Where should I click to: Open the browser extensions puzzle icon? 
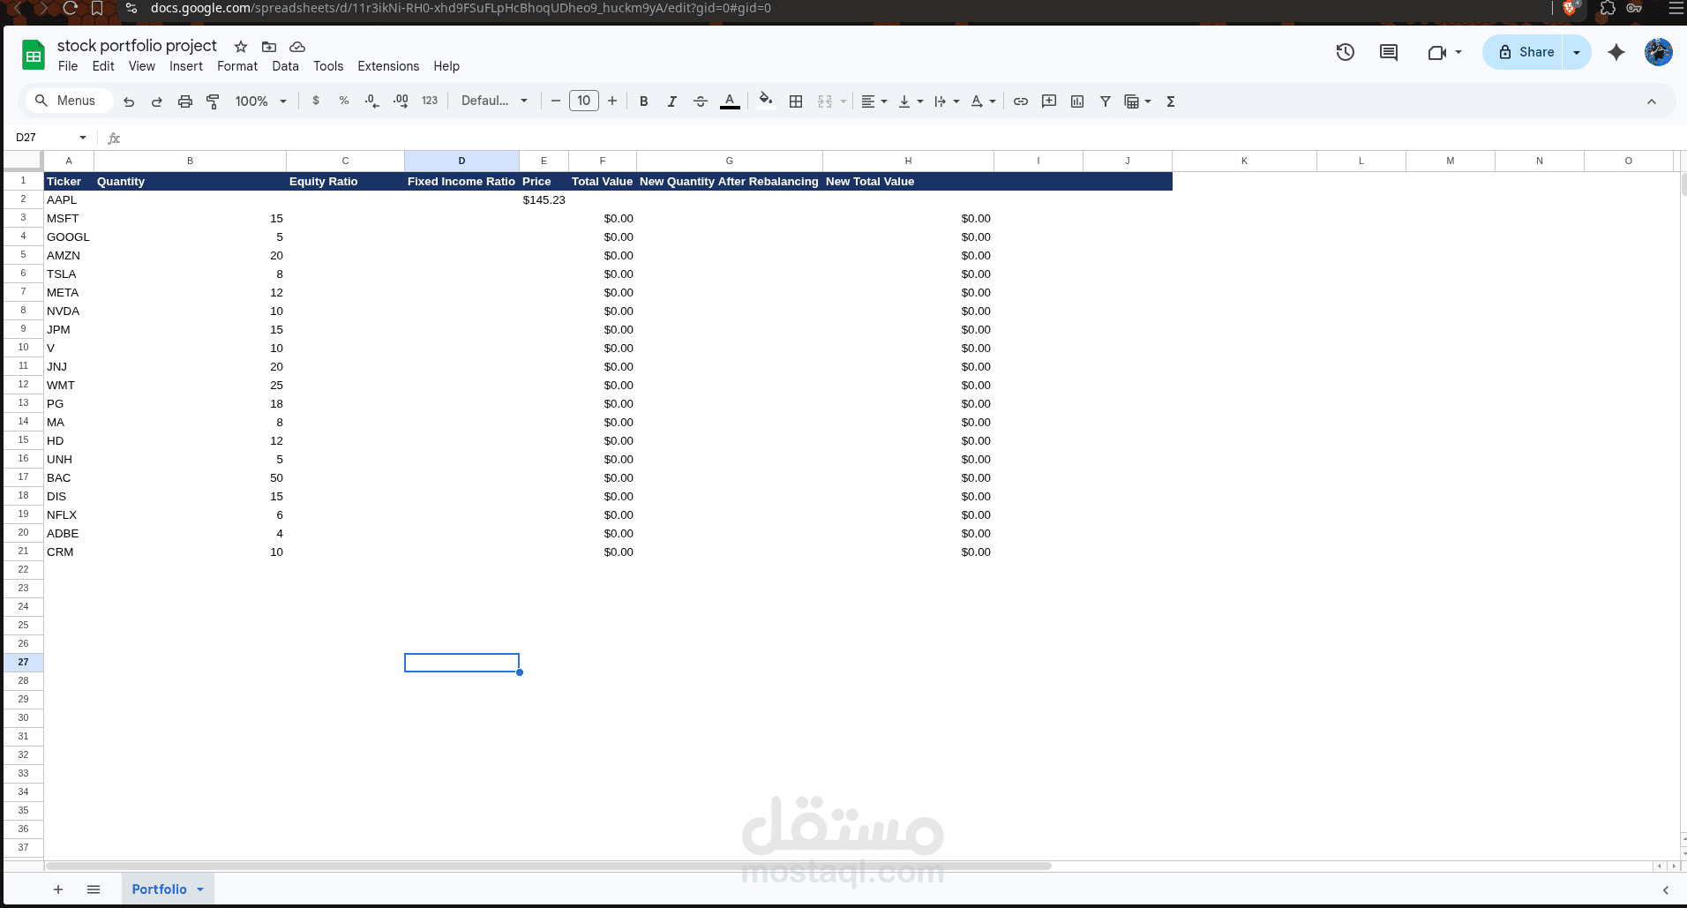[1608, 8]
